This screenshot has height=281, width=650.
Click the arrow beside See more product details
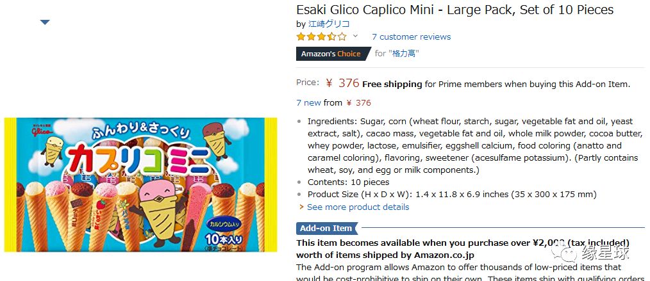coord(301,207)
